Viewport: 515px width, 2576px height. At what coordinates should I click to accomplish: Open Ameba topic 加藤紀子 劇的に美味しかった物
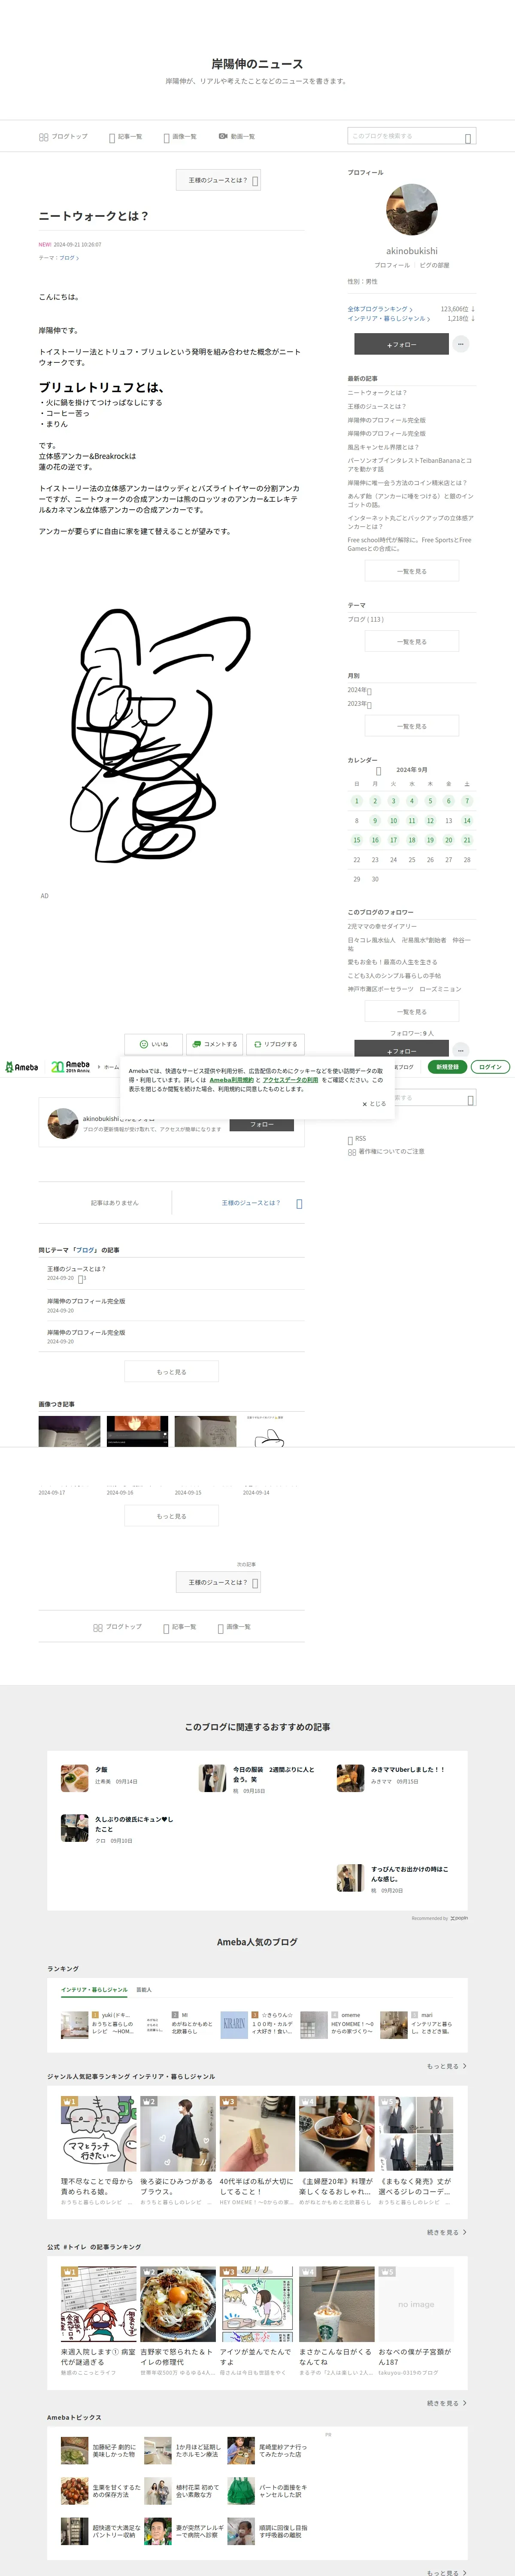(100, 2450)
